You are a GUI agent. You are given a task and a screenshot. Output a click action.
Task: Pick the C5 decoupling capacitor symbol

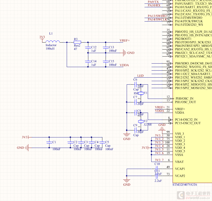point(102,142)
